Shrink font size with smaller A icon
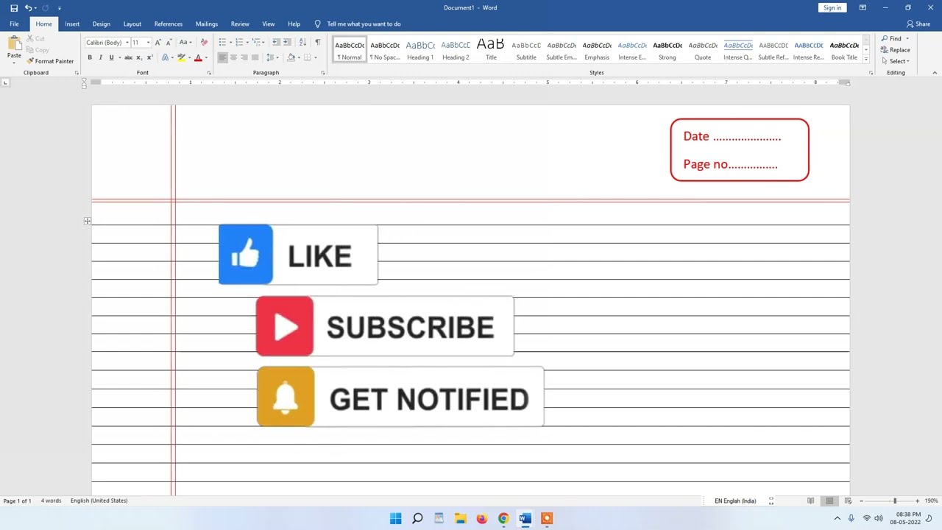Image resolution: width=942 pixels, height=530 pixels. [168, 43]
